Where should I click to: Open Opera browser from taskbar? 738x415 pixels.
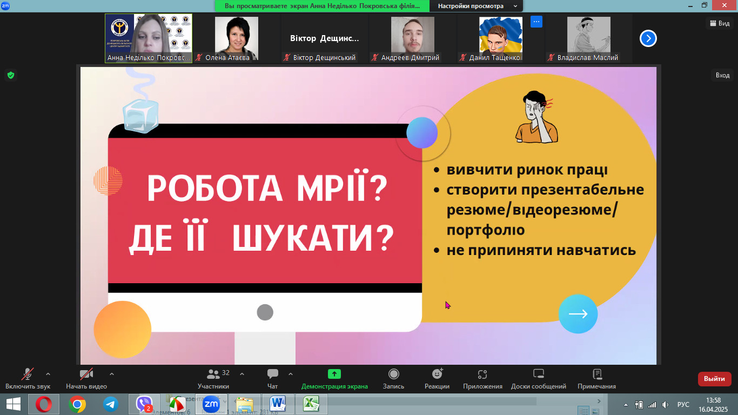pos(44,404)
